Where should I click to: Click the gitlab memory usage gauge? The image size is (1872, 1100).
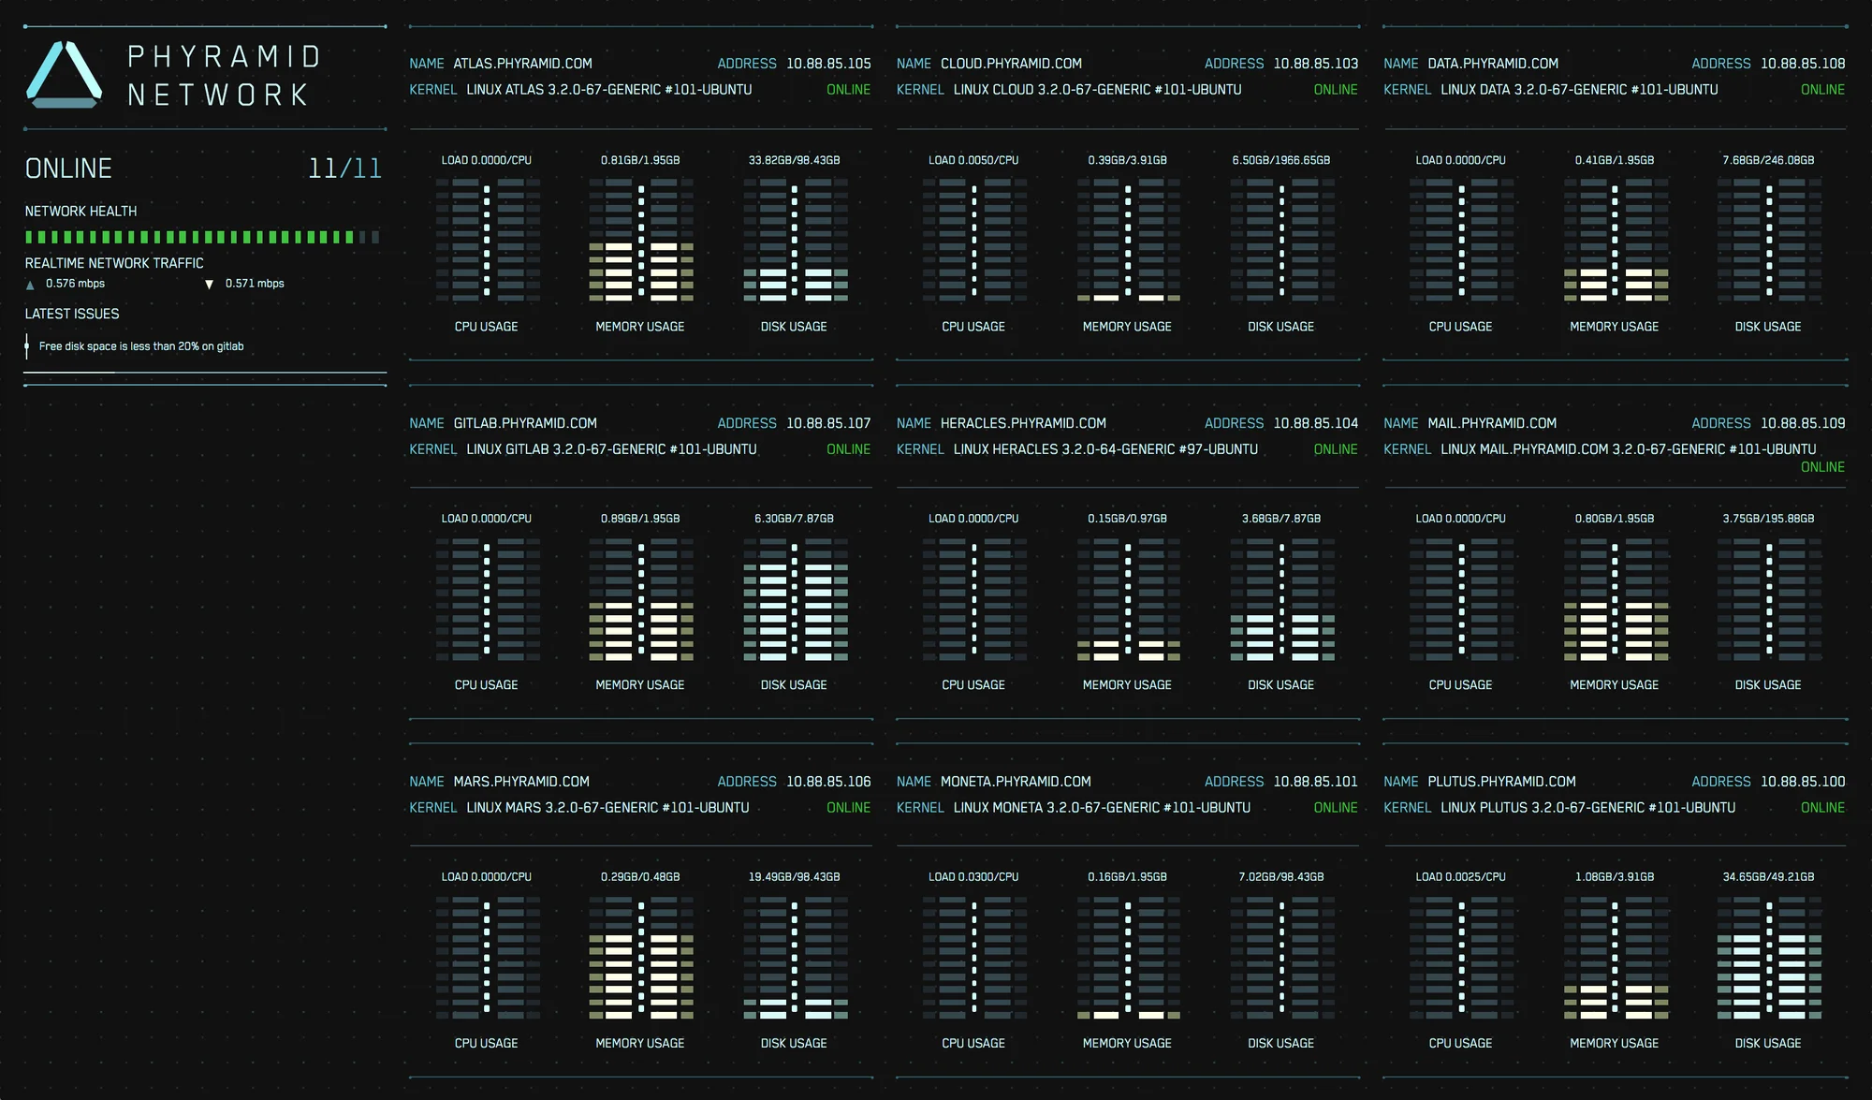point(641,599)
